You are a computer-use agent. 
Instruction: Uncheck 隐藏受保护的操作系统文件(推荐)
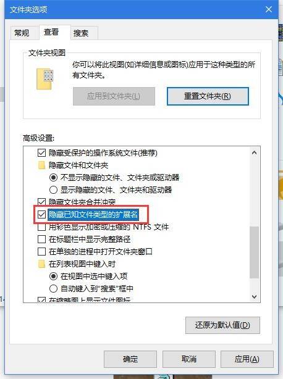(x=41, y=152)
